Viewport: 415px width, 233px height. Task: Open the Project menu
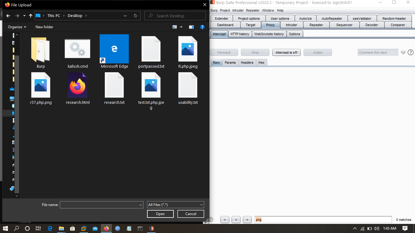[225, 10]
